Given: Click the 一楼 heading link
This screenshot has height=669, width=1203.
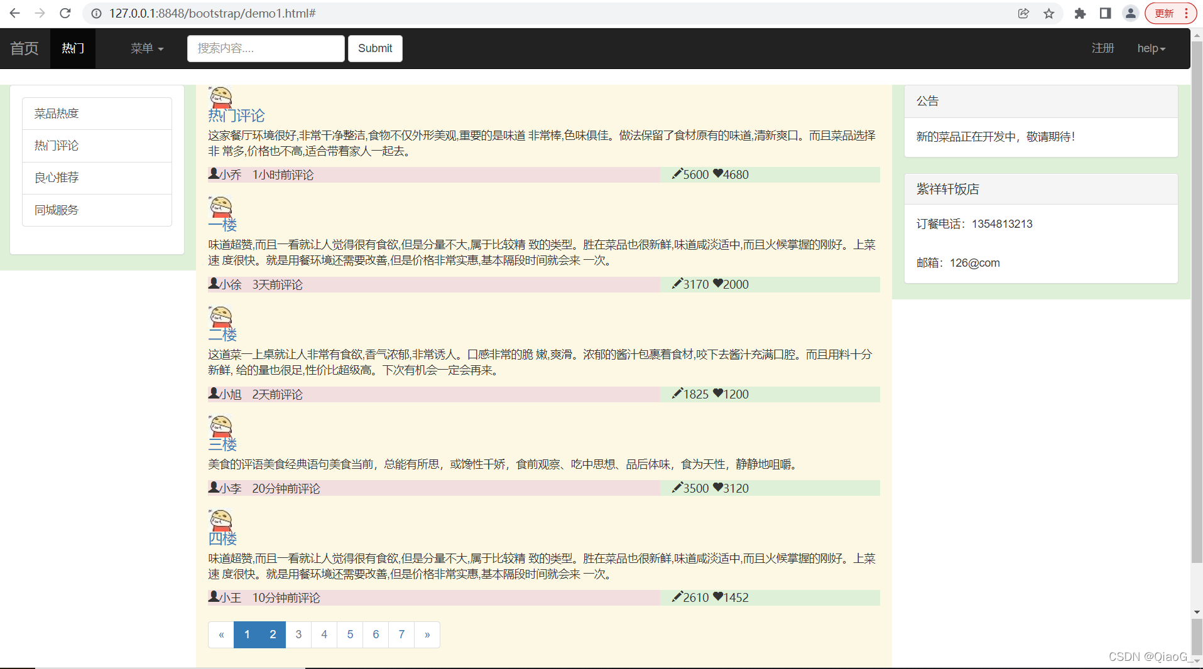Looking at the screenshot, I should click(x=222, y=225).
